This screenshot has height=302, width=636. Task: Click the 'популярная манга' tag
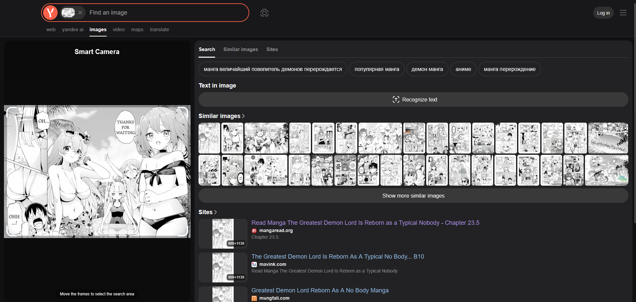tap(377, 69)
